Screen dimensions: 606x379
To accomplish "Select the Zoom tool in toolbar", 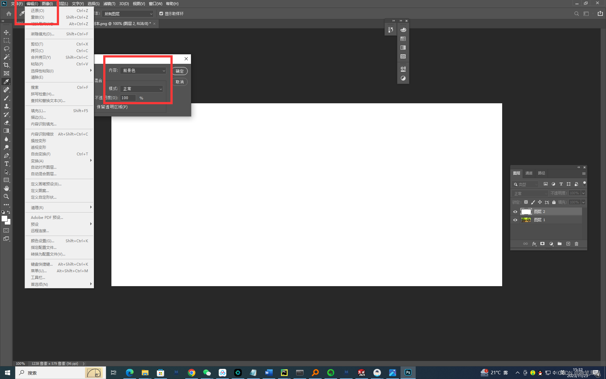I will (x=6, y=196).
